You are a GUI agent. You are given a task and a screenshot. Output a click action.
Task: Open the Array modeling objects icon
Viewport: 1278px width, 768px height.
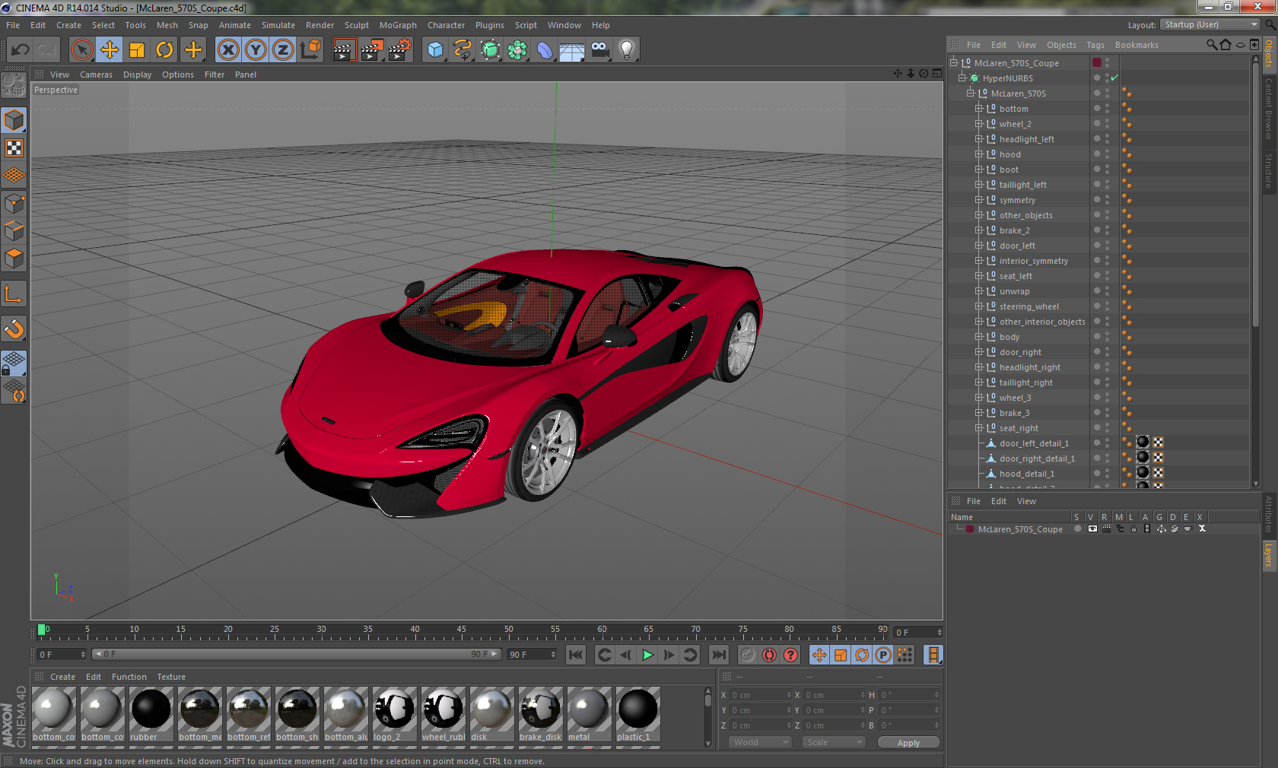(x=517, y=50)
